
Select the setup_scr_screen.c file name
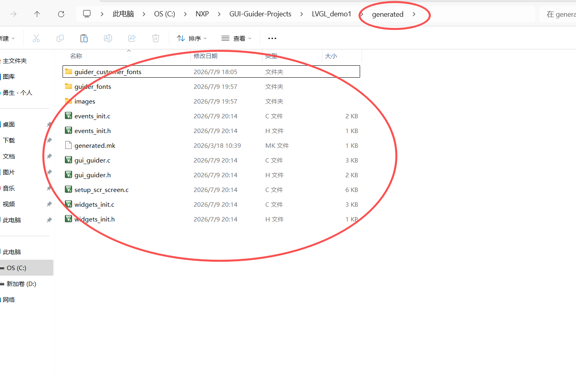click(102, 190)
